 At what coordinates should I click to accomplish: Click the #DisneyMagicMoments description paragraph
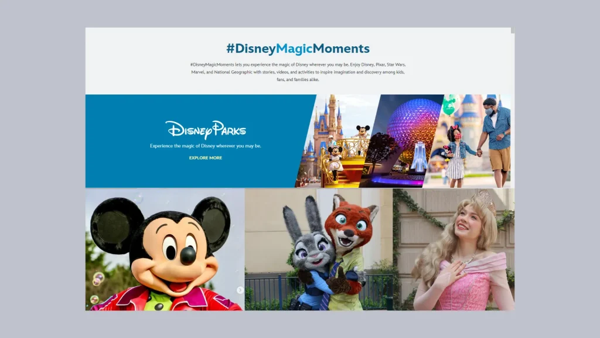pos(298,72)
